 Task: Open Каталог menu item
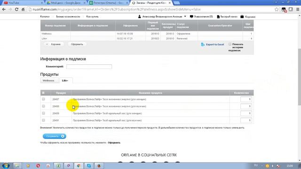click(45, 17)
